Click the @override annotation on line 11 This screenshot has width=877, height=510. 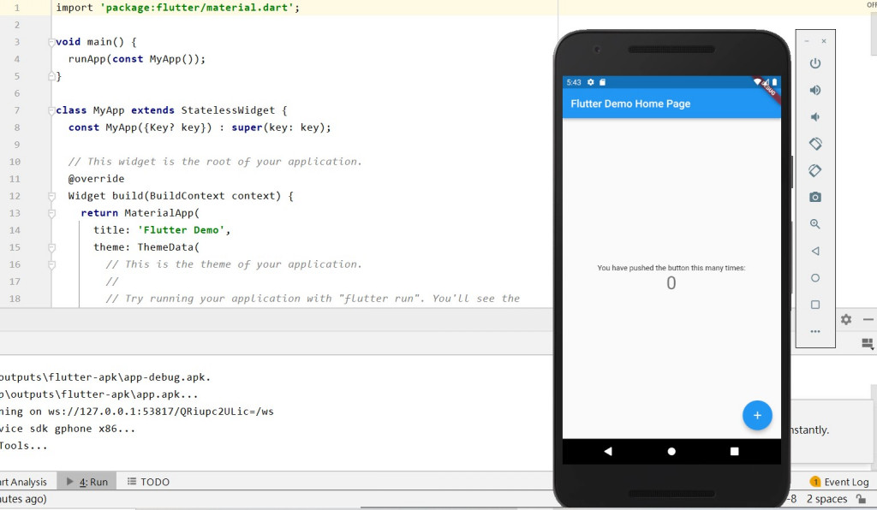[x=96, y=179]
